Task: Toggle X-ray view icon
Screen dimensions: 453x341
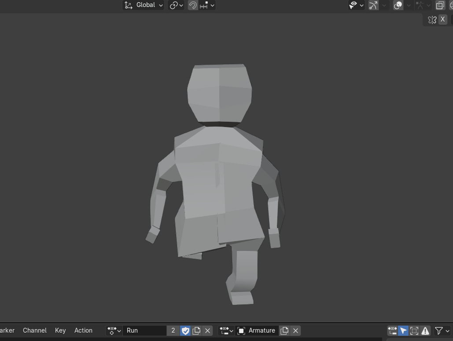Action: 440,5
